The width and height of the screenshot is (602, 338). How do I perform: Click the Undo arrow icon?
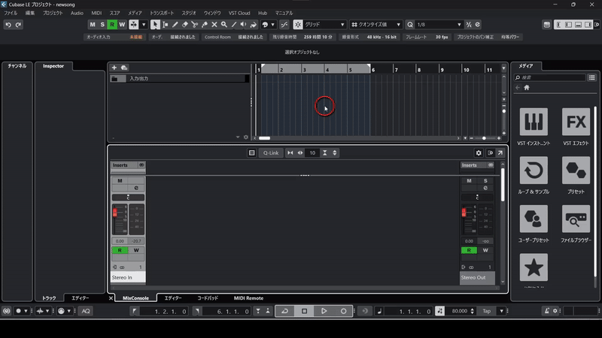pos(8,25)
